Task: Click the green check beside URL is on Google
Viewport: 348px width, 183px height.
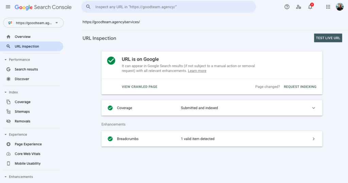Action: (x=111, y=60)
